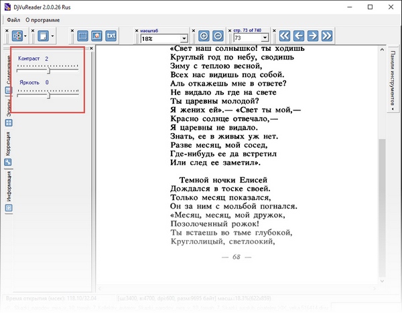Image resolution: width=402 pixels, height=313 pixels.
Task: Close the structure tree toolbar group
Action: (x=7, y=31)
